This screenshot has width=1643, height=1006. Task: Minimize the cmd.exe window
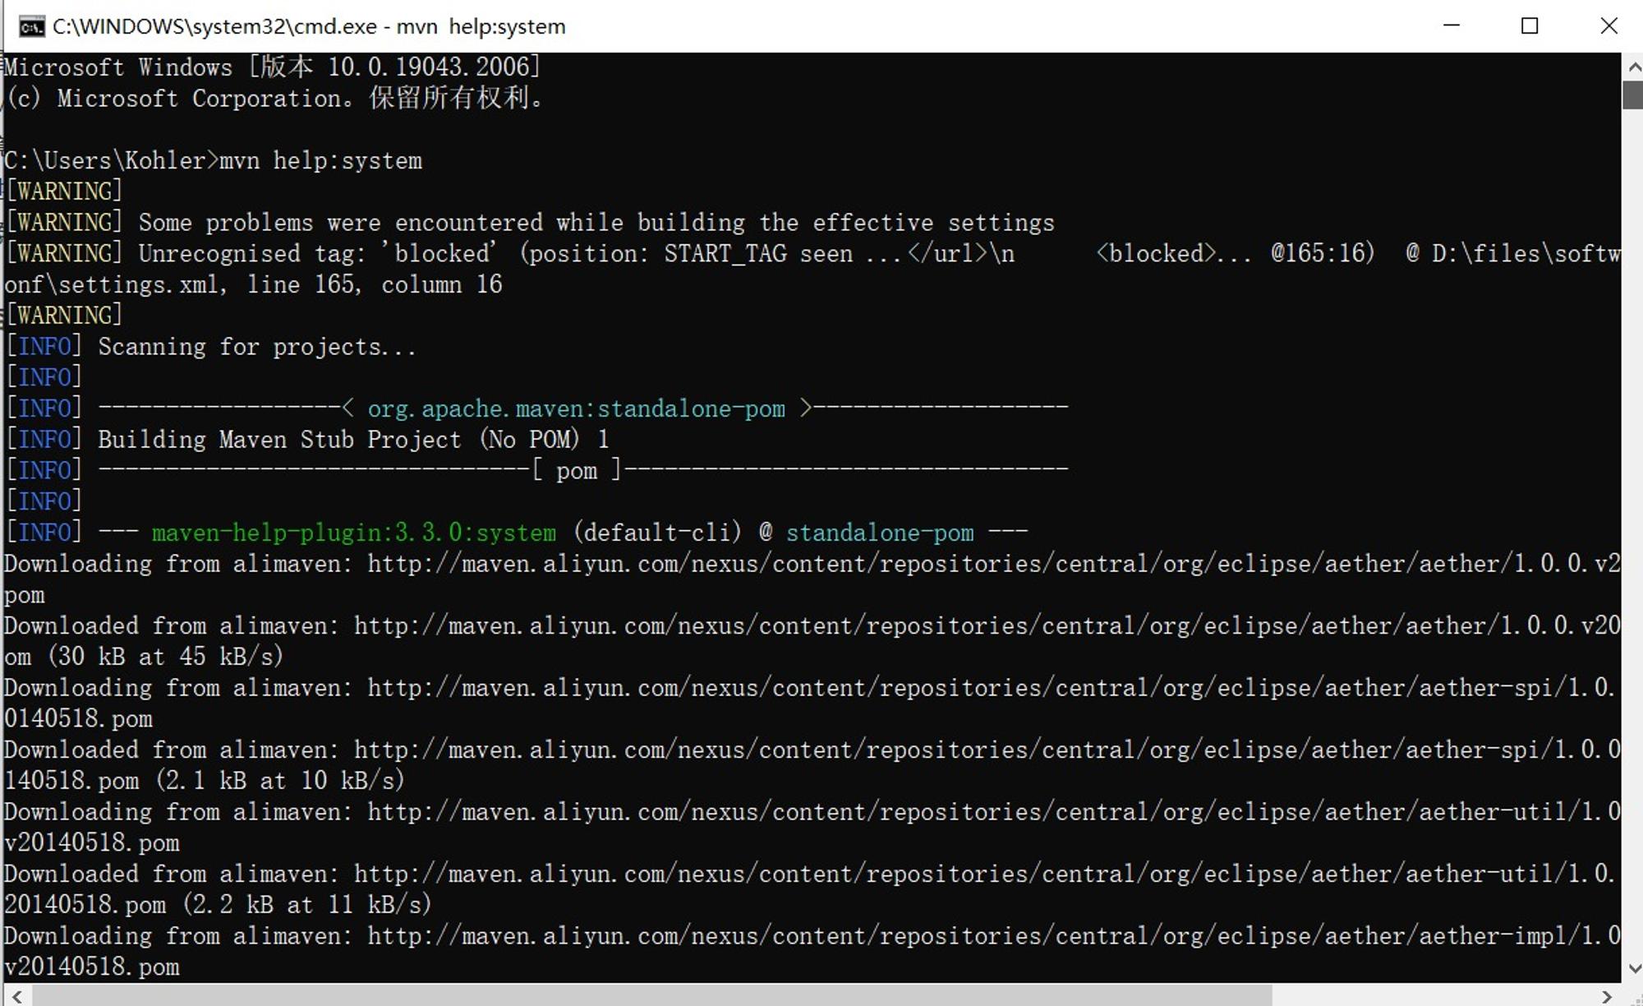(1452, 25)
